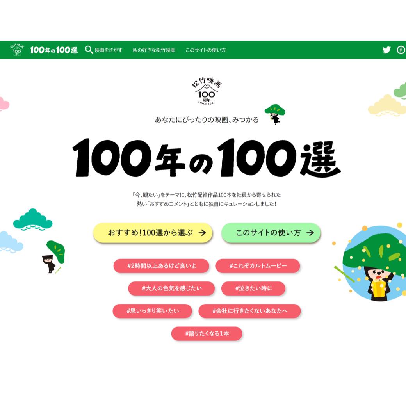
Task: Click the magnifier search icon in header
Action: coord(89,50)
